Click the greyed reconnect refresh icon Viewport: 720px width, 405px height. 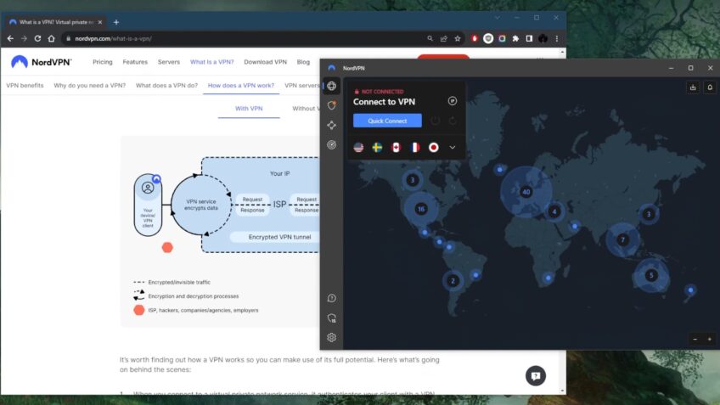(x=453, y=121)
